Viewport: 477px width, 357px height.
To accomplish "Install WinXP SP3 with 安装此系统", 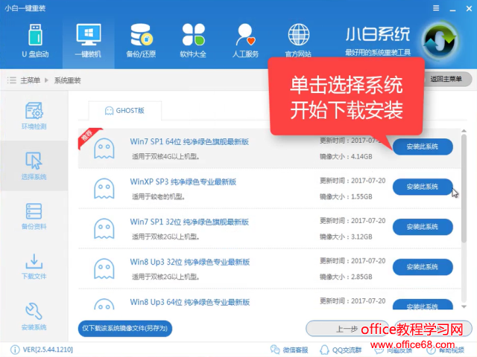I will pos(423,187).
